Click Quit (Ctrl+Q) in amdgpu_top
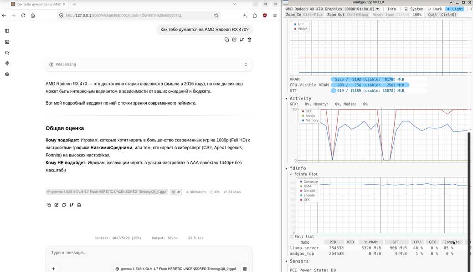Image resolution: width=473 pixels, height=272 pixels. (x=442, y=15)
